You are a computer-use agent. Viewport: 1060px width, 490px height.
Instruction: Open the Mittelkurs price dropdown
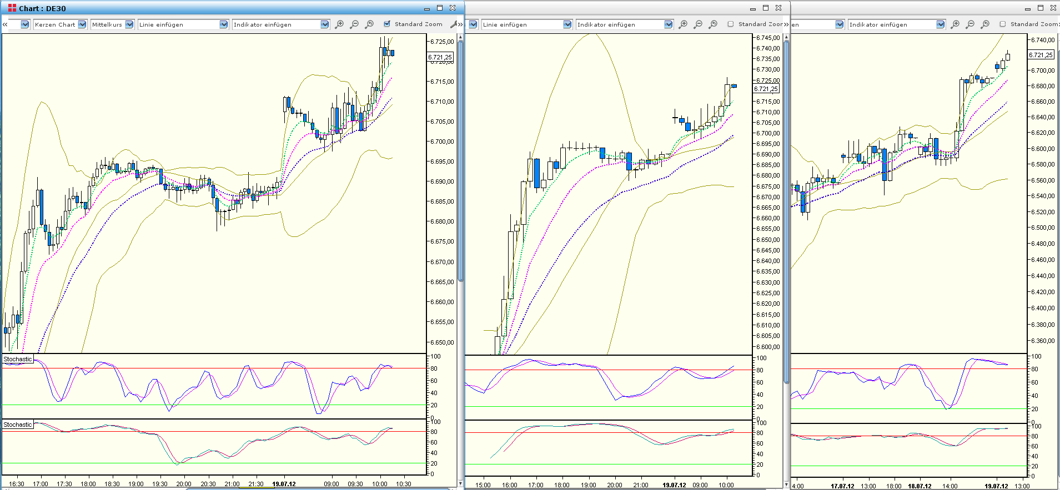coord(129,24)
